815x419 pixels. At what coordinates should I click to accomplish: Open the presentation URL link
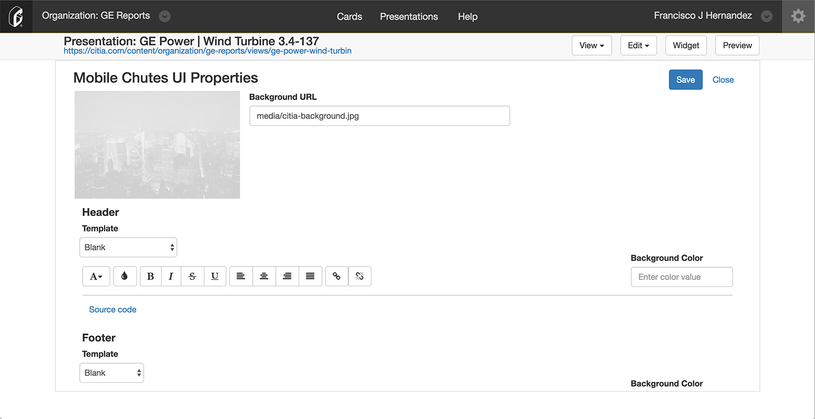click(207, 51)
